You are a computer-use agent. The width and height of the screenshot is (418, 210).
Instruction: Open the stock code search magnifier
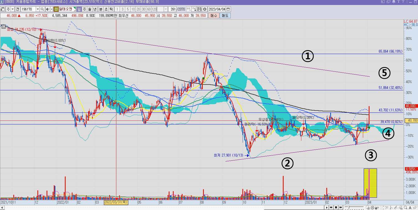pos(42,9)
